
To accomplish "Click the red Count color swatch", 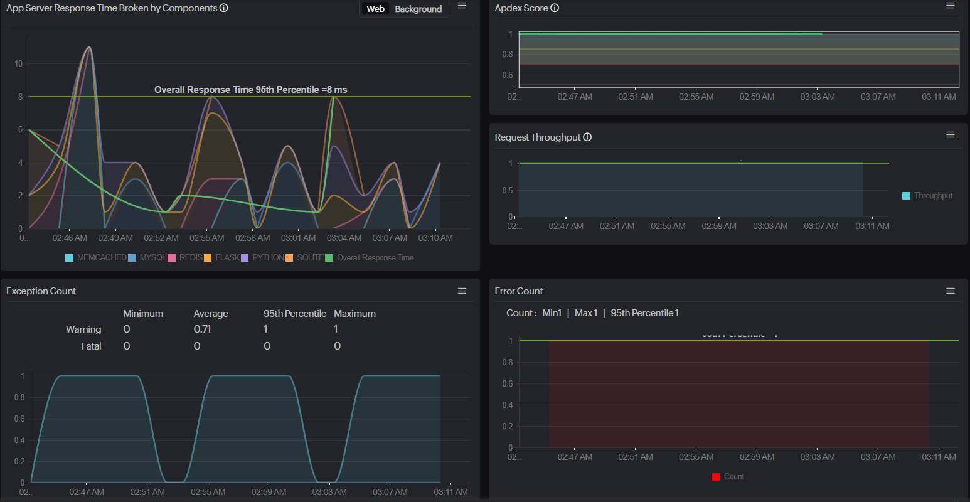I will (x=715, y=476).
